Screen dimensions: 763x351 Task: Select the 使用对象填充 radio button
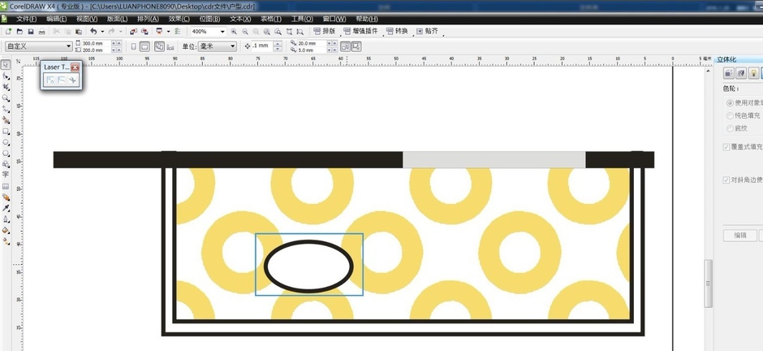coord(730,103)
